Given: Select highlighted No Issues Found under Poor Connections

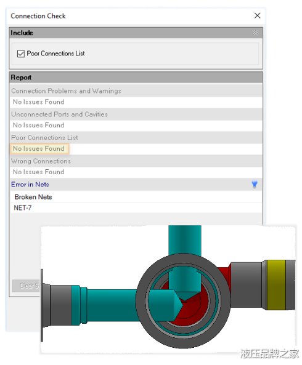Looking at the screenshot, I should point(39,148).
